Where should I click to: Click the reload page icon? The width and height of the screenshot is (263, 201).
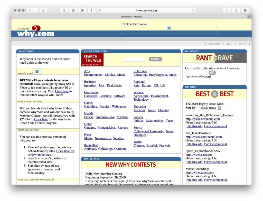193,10
